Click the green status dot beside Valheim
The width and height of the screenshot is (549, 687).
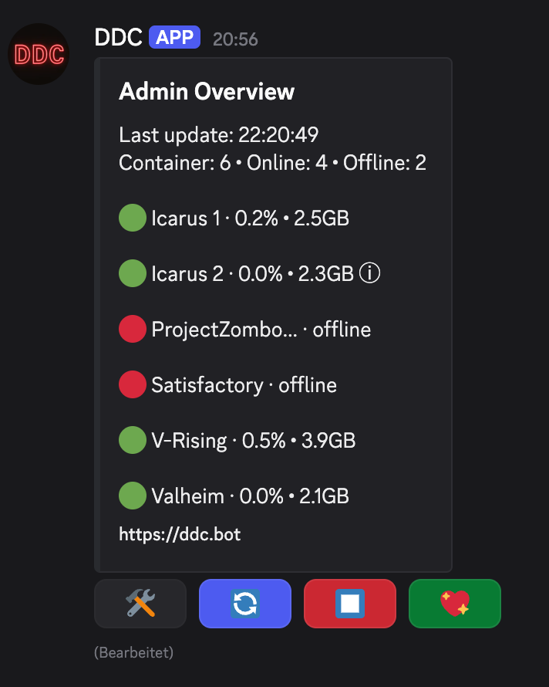pyautogui.click(x=132, y=496)
